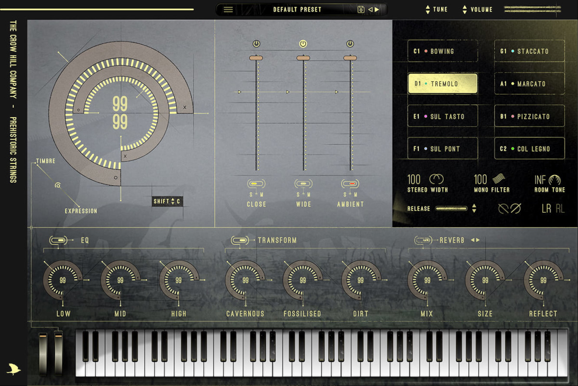578x386 pixels.
Task: Select the Tremolo articulation
Action: [443, 84]
